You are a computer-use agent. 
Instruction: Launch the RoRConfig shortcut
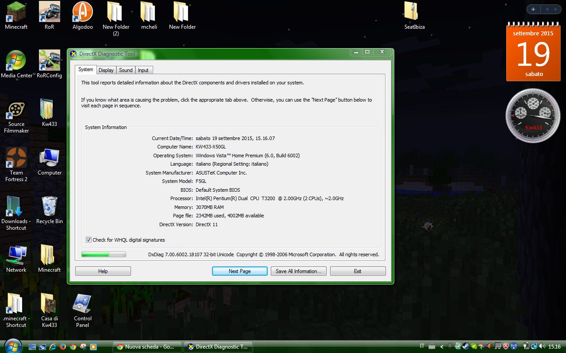(49, 64)
